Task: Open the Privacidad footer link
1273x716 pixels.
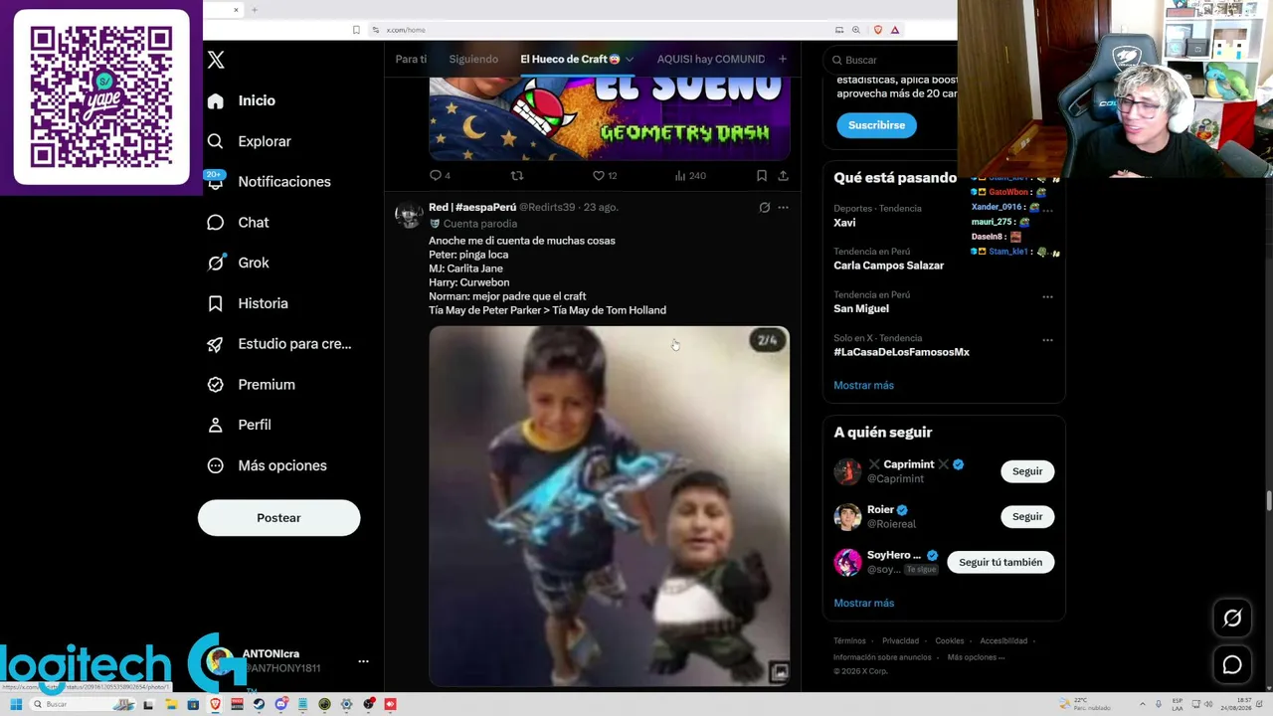Action: (900, 641)
